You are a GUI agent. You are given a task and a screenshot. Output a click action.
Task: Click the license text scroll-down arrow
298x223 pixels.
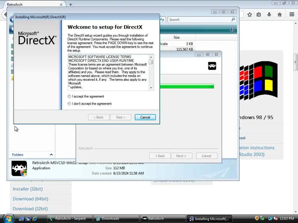click(151, 88)
